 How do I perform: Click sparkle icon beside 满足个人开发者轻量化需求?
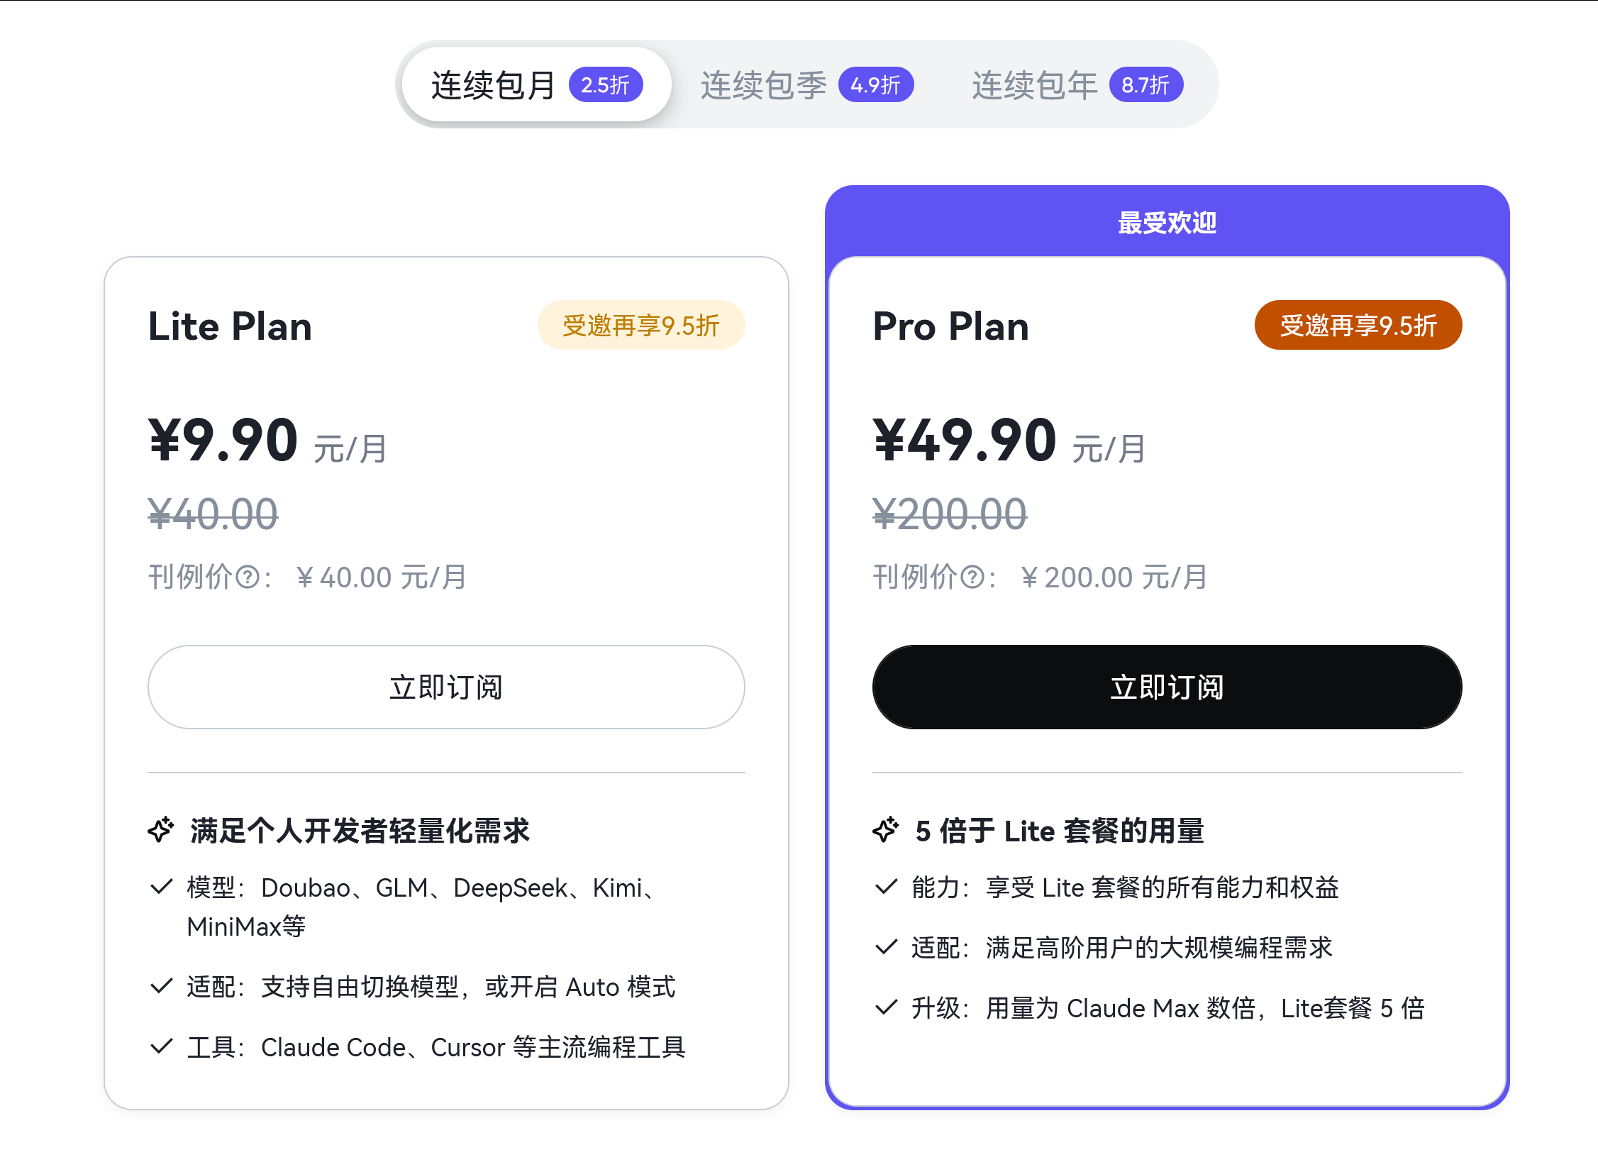pos(161,829)
